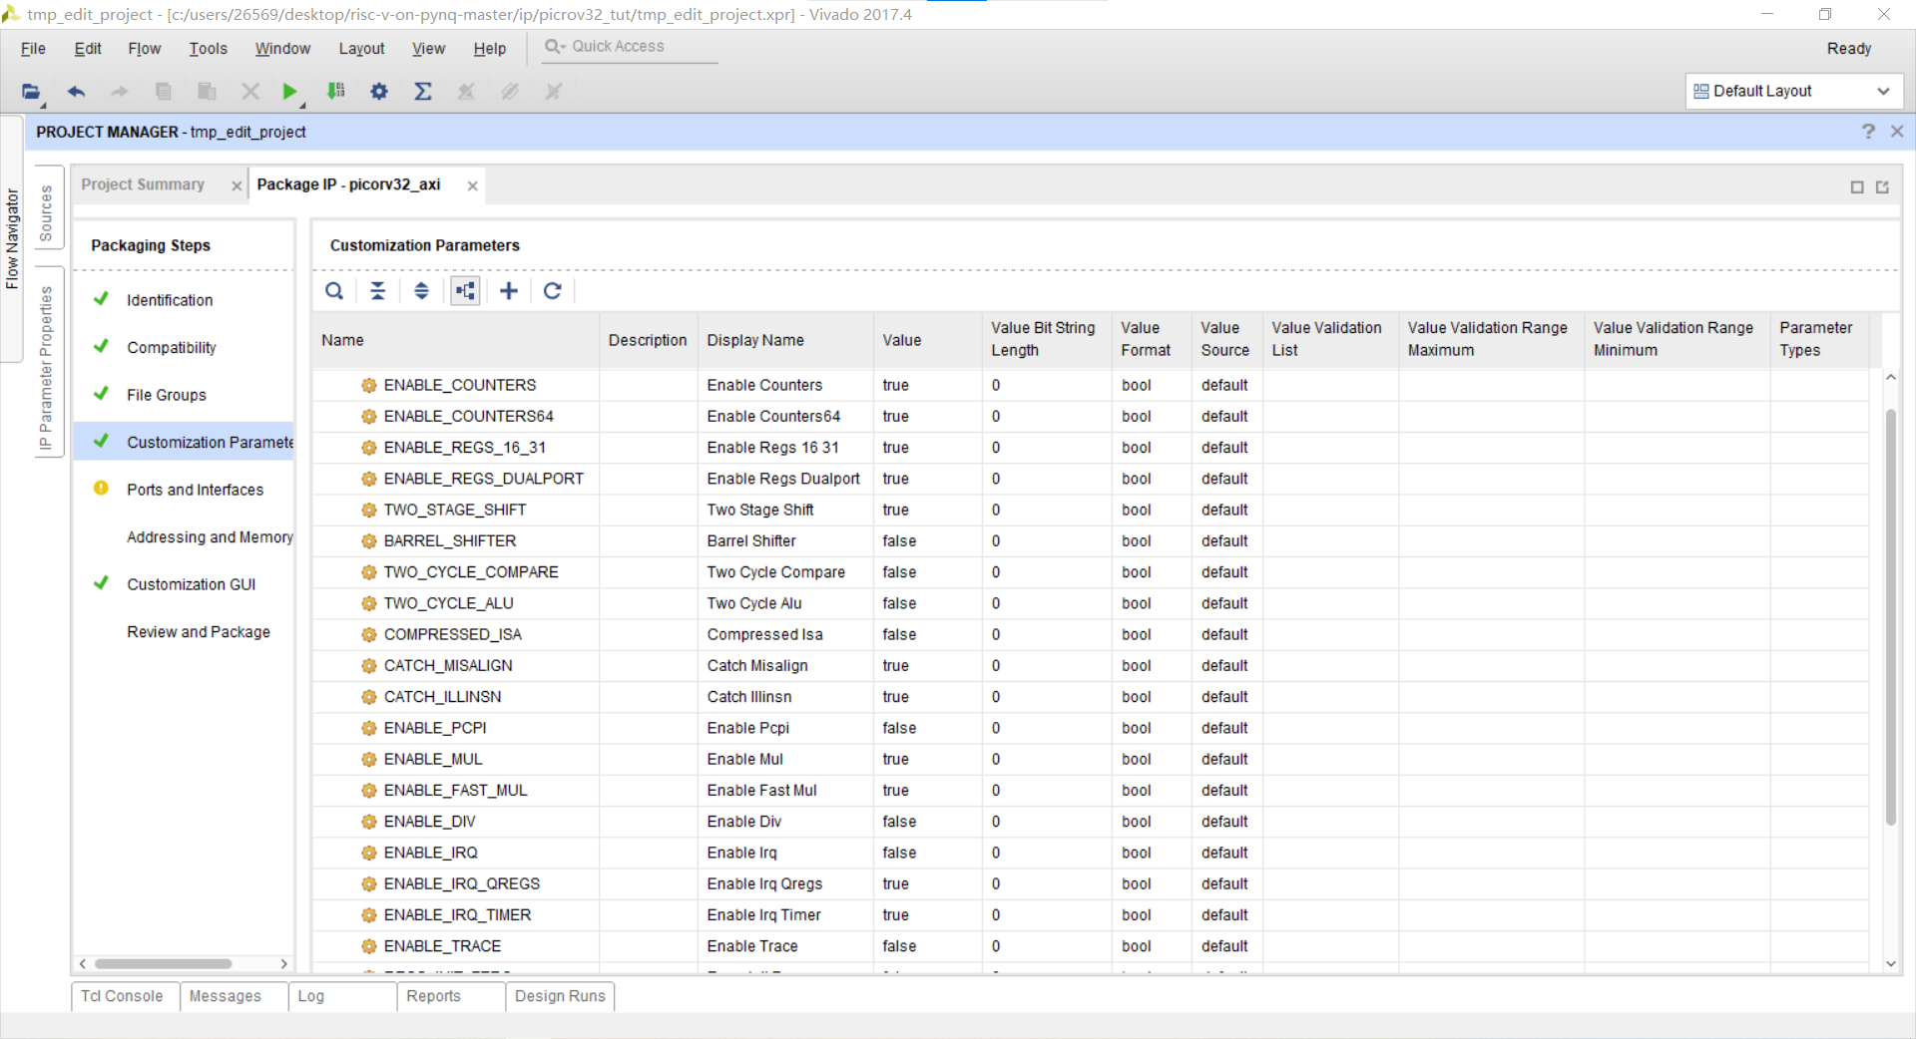Open the Tools menu
This screenshot has width=1916, height=1039.
(x=209, y=49)
